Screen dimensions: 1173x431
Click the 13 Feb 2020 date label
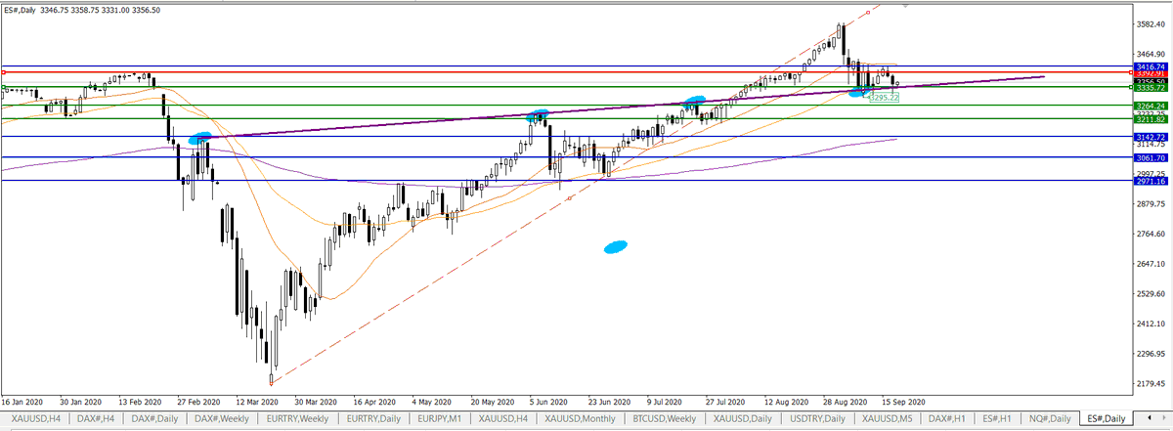tap(139, 401)
